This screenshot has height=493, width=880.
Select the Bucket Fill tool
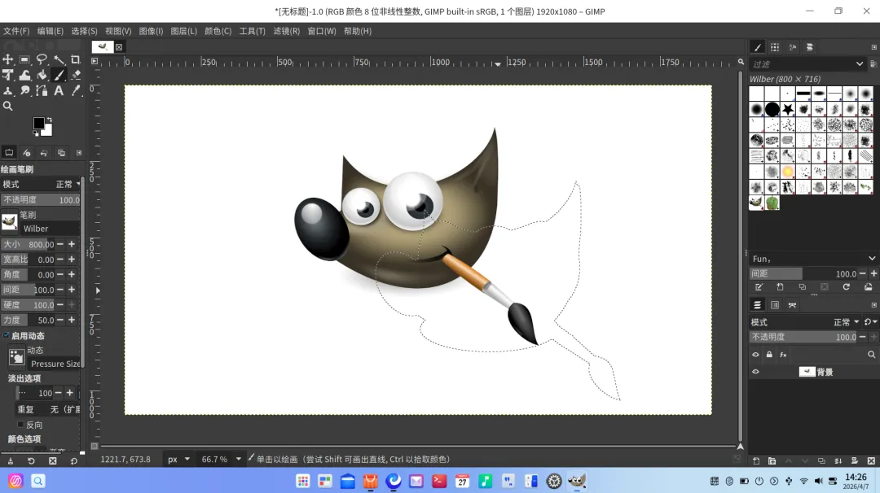42,75
